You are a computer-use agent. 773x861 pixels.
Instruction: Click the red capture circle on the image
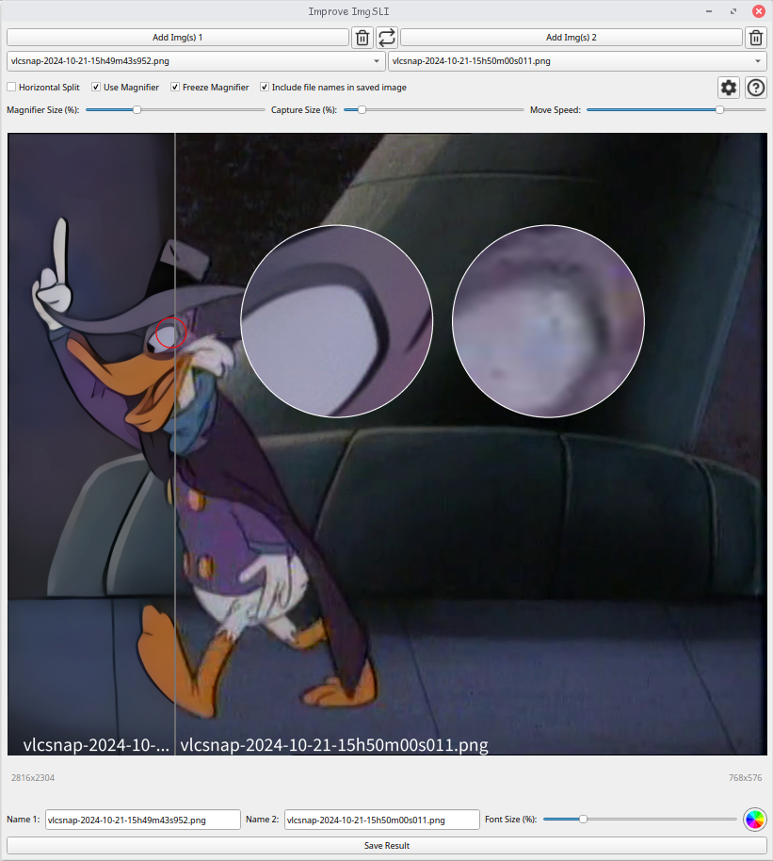pos(171,333)
